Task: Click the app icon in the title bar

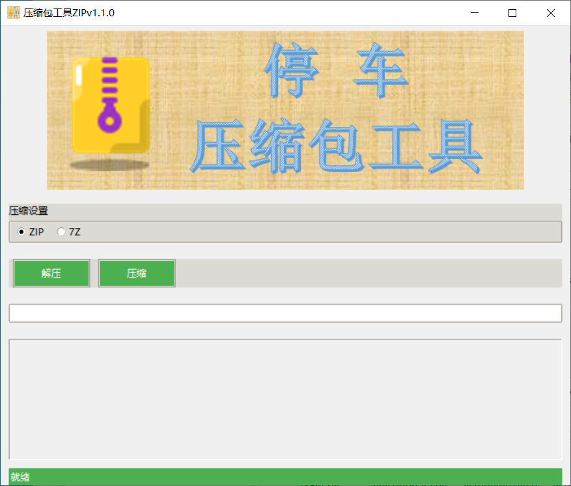Action: point(12,12)
